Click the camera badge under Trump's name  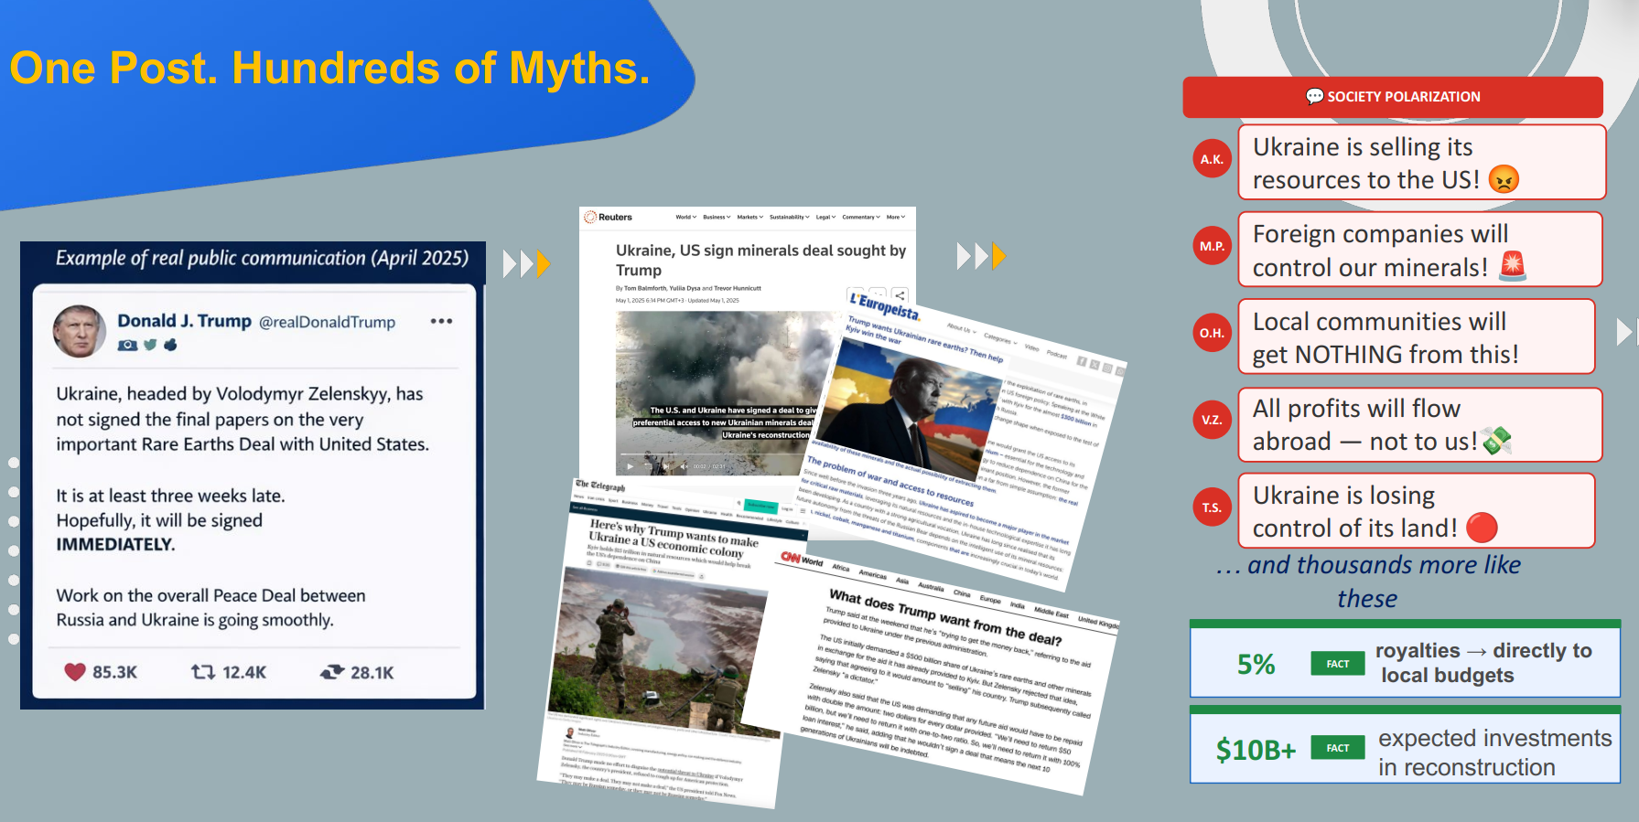pos(127,345)
